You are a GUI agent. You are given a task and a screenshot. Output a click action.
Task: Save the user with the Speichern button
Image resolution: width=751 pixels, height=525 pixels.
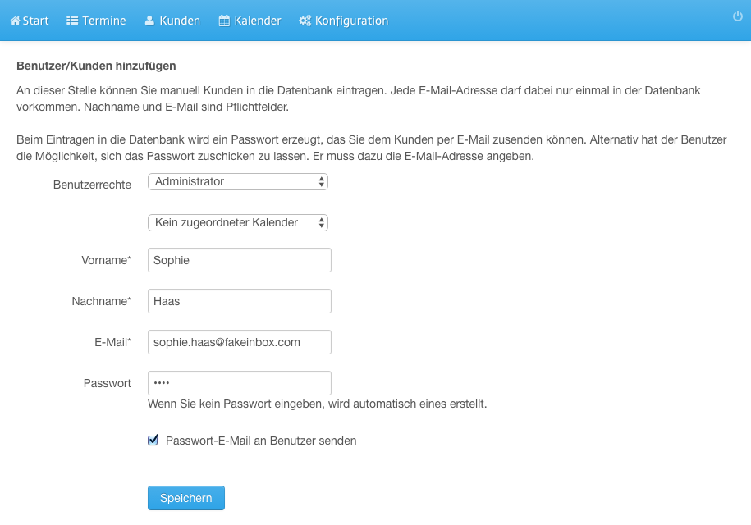185,498
